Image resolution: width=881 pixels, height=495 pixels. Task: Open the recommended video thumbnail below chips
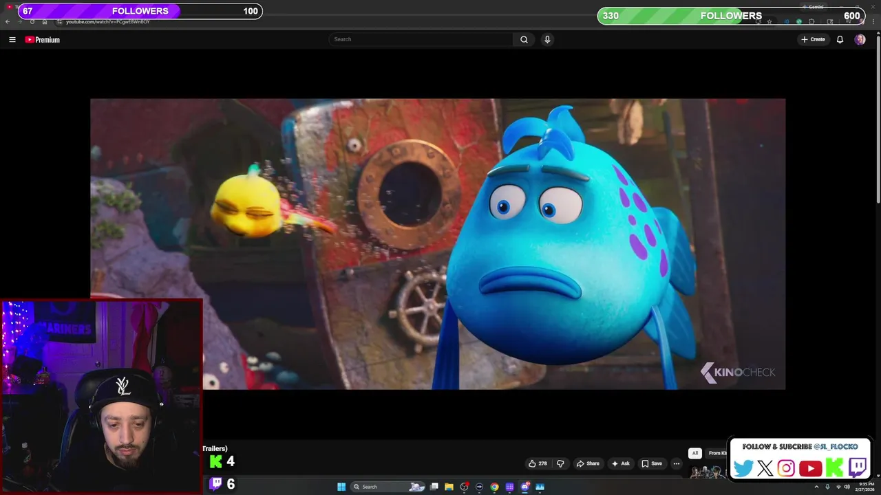(707, 472)
